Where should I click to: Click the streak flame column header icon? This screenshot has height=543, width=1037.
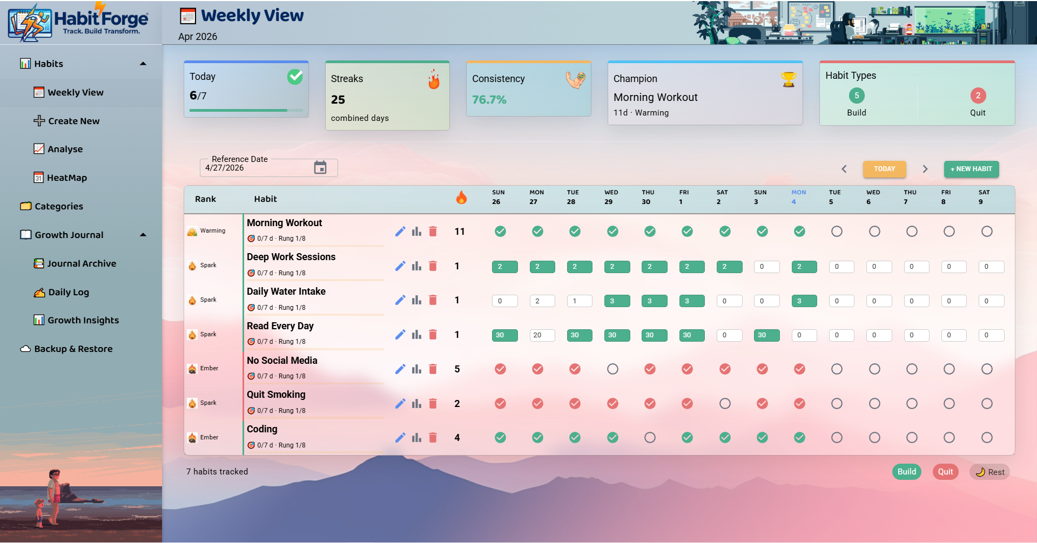[461, 198]
